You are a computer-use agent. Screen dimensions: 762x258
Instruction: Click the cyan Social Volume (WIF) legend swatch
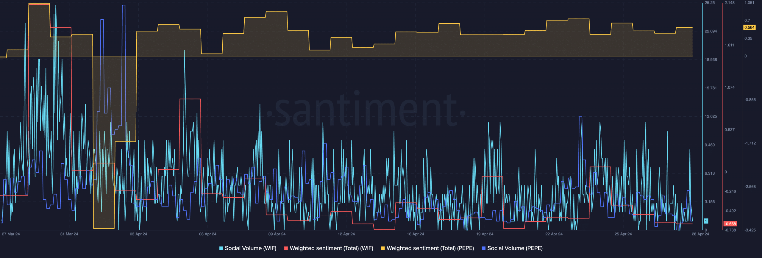(x=221, y=248)
